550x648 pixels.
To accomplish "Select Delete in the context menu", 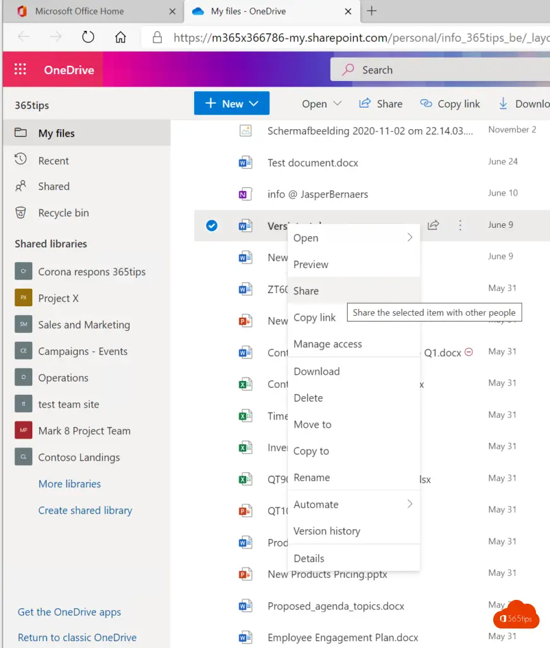I will [354, 398].
